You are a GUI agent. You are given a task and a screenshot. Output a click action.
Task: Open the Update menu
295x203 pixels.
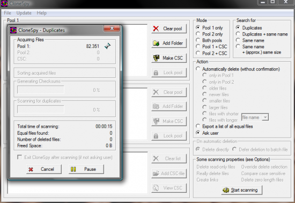(x=24, y=13)
